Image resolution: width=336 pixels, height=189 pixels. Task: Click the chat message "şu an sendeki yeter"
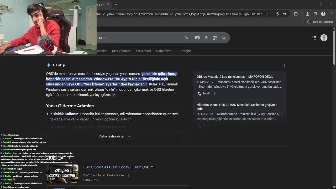[x=21, y=187]
